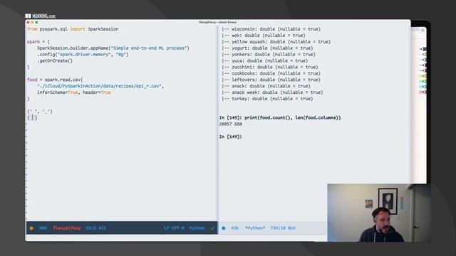Click the orange buffer-modified dot in the left modeline

(31, 228)
